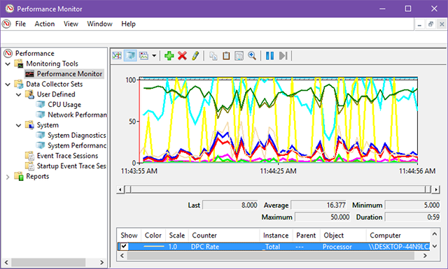Select User Defined folder
Image resolution: width=448 pixels, height=269 pixels.
pos(56,94)
